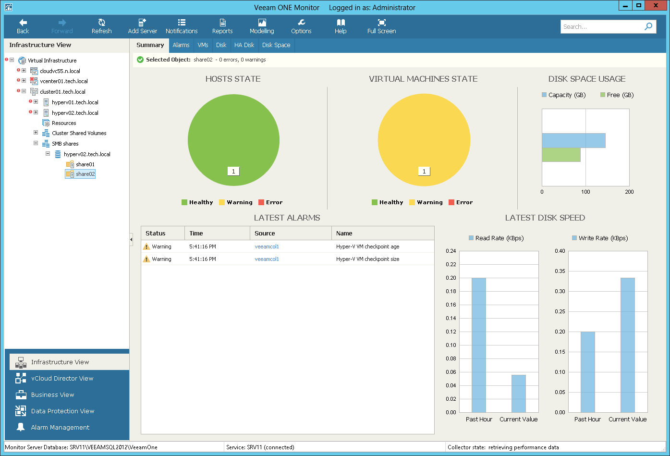
Task: Click Read Rate Past Hour bar
Action: [x=479, y=345]
